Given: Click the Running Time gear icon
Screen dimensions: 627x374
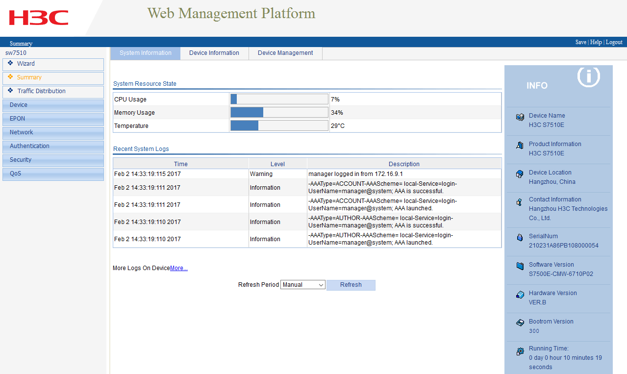Looking at the screenshot, I should click(520, 351).
